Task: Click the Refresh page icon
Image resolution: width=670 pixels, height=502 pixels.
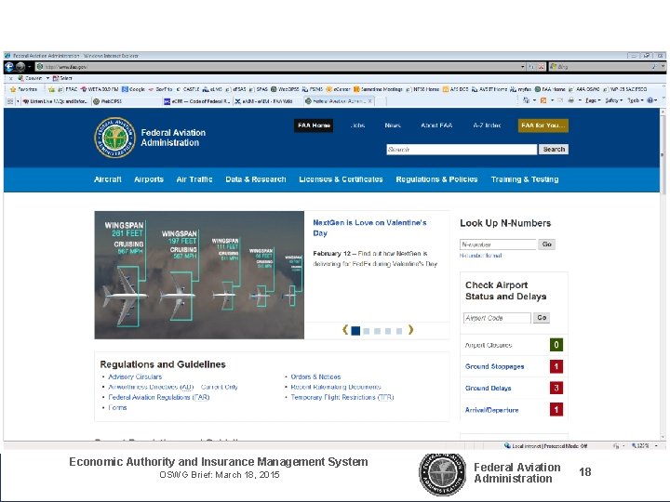Action: coord(531,67)
